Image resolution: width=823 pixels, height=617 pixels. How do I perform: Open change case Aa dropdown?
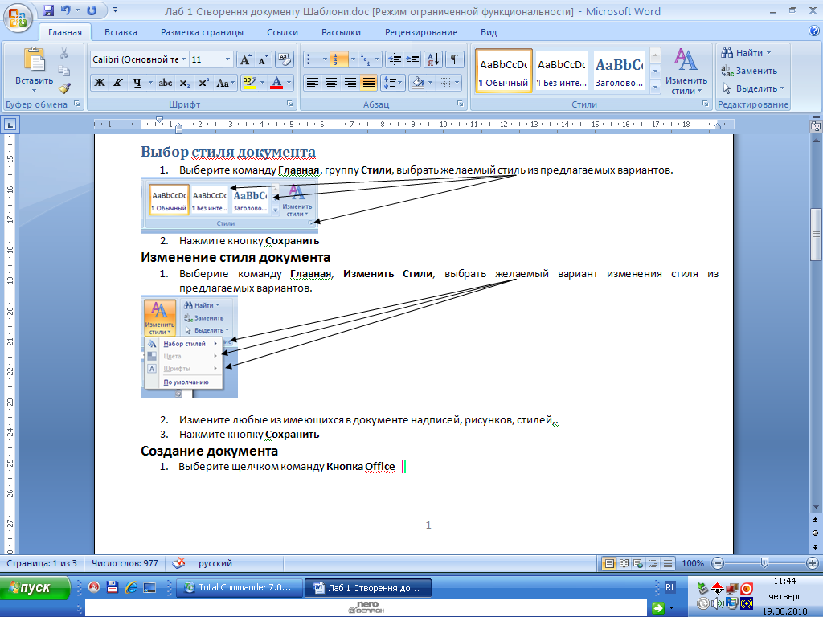pos(225,83)
